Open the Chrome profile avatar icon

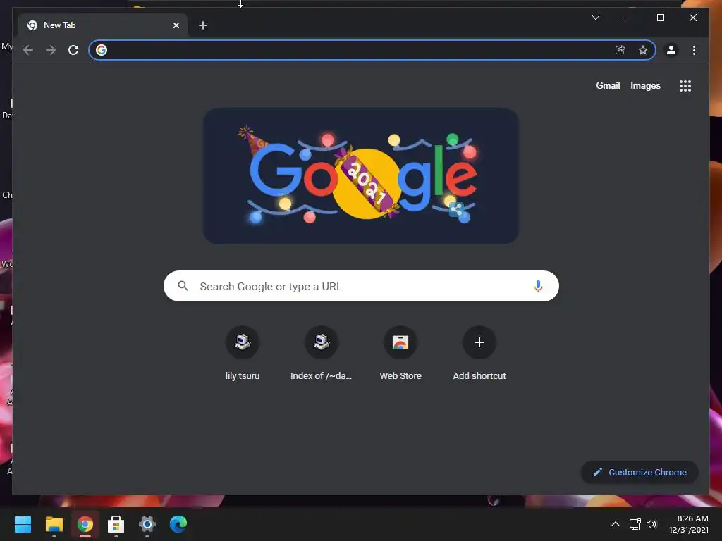coord(671,50)
